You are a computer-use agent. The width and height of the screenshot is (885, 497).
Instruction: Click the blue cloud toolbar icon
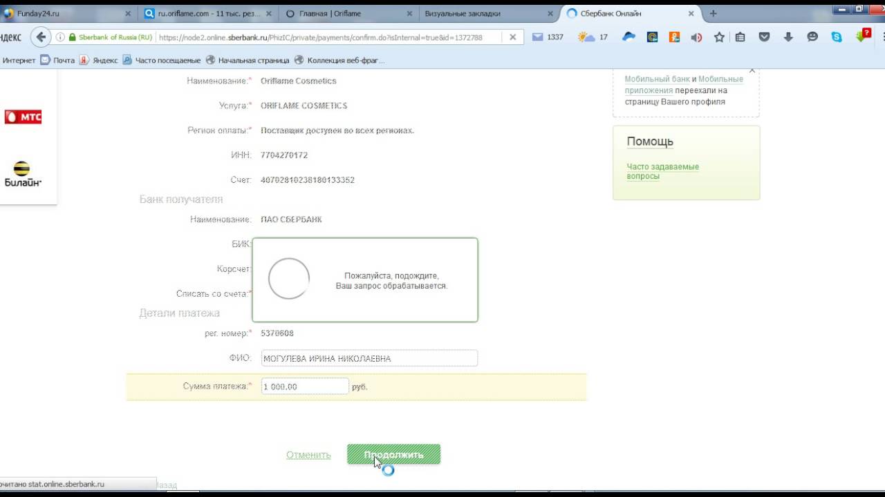(628, 37)
